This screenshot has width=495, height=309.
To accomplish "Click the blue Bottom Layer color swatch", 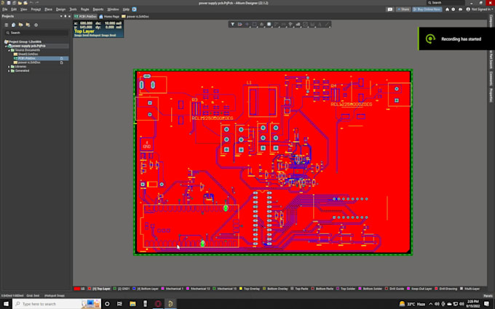I will pyautogui.click(x=134, y=289).
